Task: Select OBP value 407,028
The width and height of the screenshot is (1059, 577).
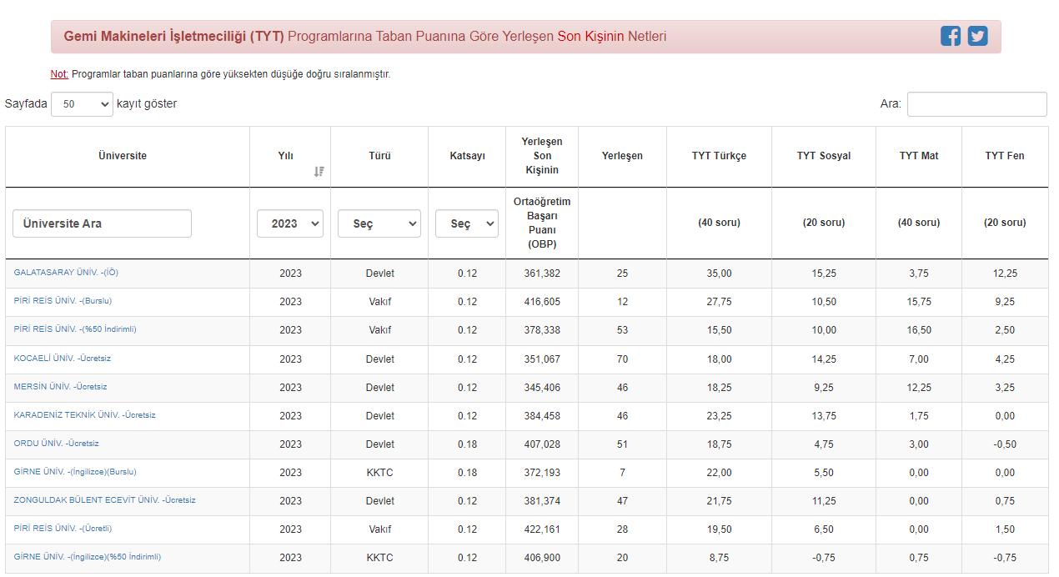Action: tap(542, 444)
